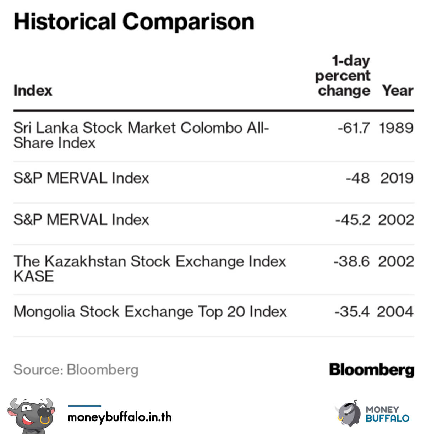Click the -38.6 percent change value

[x=351, y=262]
